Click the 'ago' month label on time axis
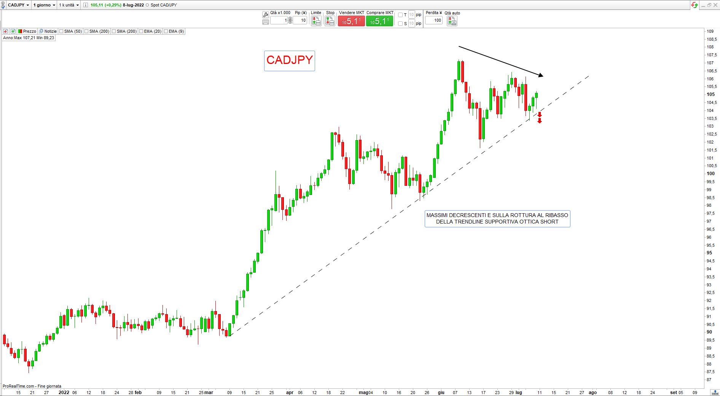Image resolution: width=720 pixels, height=396 pixels. pos(593,393)
